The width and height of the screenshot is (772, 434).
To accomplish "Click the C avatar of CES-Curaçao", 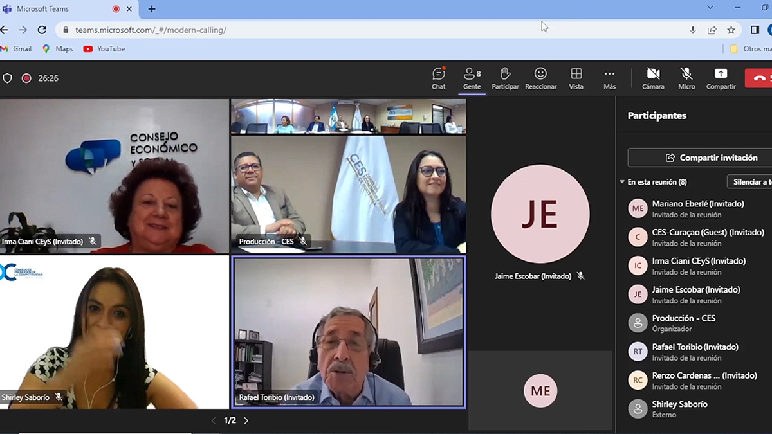I will tap(638, 237).
